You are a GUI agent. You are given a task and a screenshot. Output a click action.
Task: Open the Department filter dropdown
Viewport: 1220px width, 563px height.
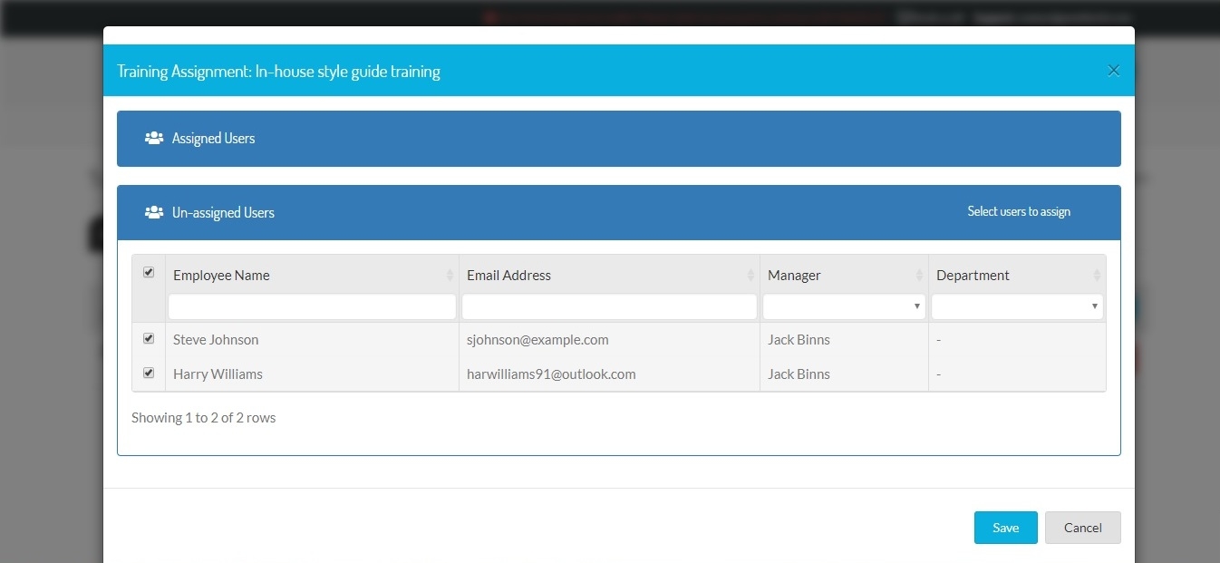point(1017,306)
